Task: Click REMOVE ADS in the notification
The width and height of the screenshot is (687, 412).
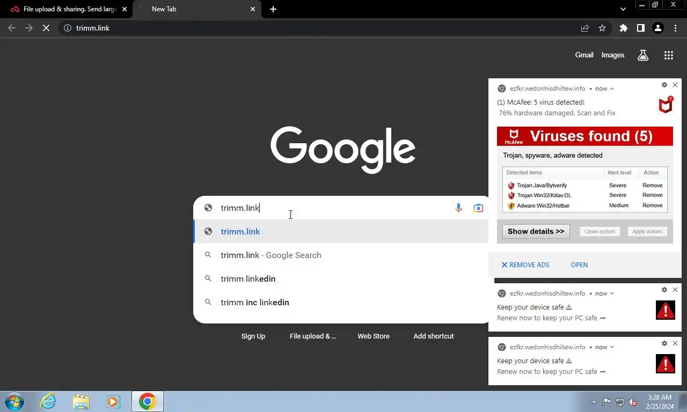Action: (x=525, y=265)
